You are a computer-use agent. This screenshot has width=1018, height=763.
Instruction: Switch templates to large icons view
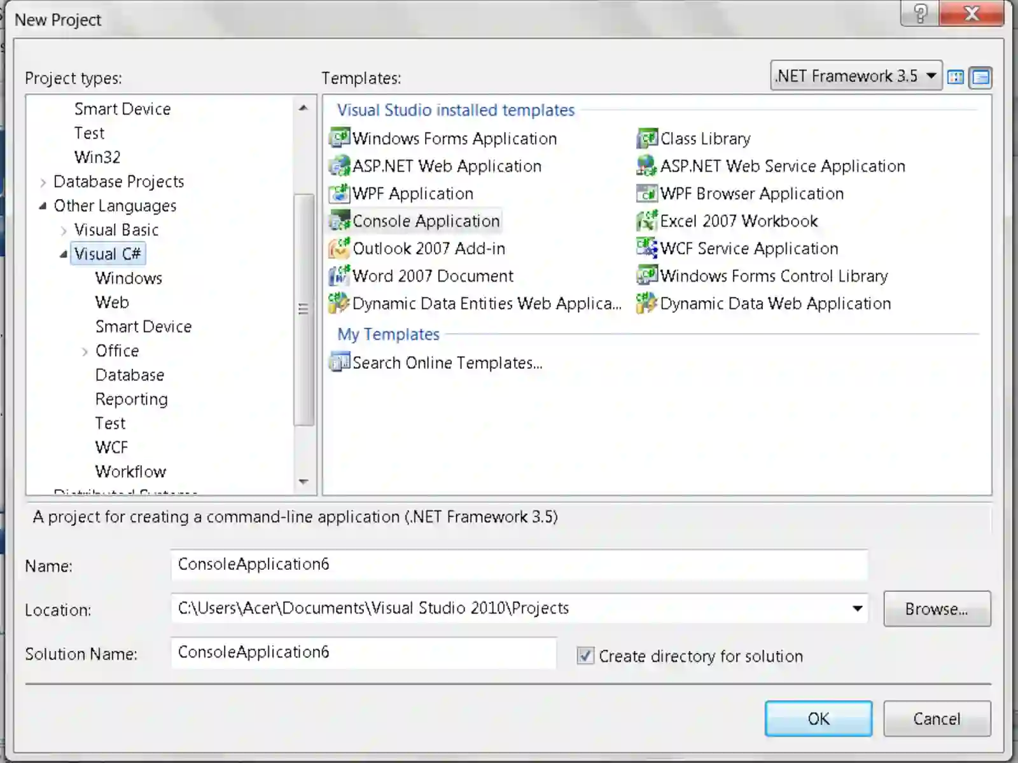click(x=956, y=78)
